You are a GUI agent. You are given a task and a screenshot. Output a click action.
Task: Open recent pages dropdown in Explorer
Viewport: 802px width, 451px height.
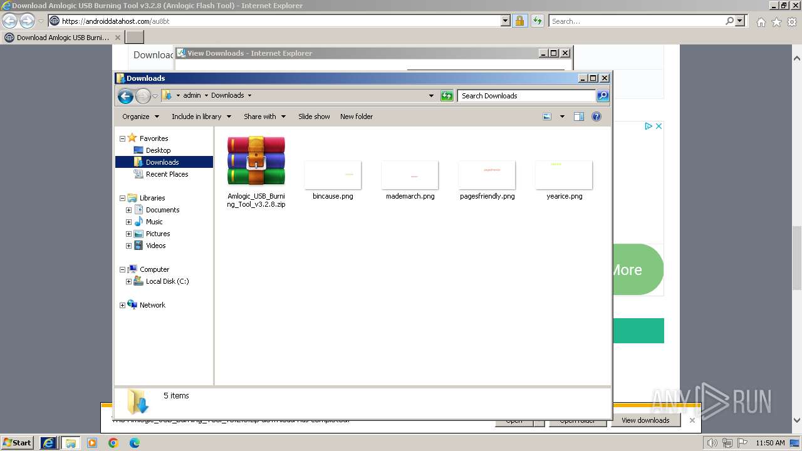[x=155, y=96]
